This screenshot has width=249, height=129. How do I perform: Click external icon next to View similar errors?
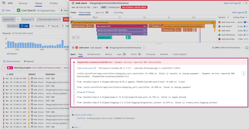95,68
